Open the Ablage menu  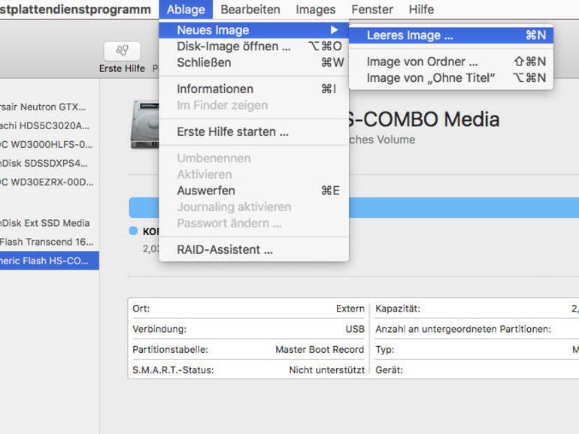[x=186, y=9]
